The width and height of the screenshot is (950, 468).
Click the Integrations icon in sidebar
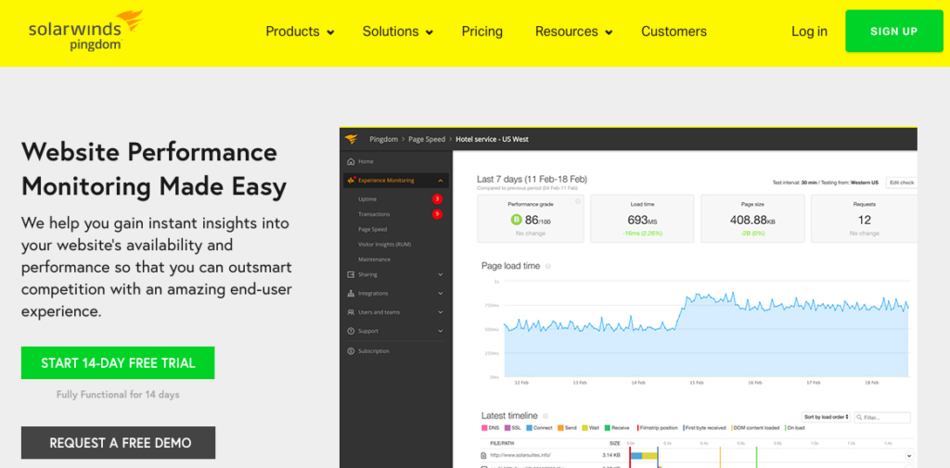coord(350,293)
